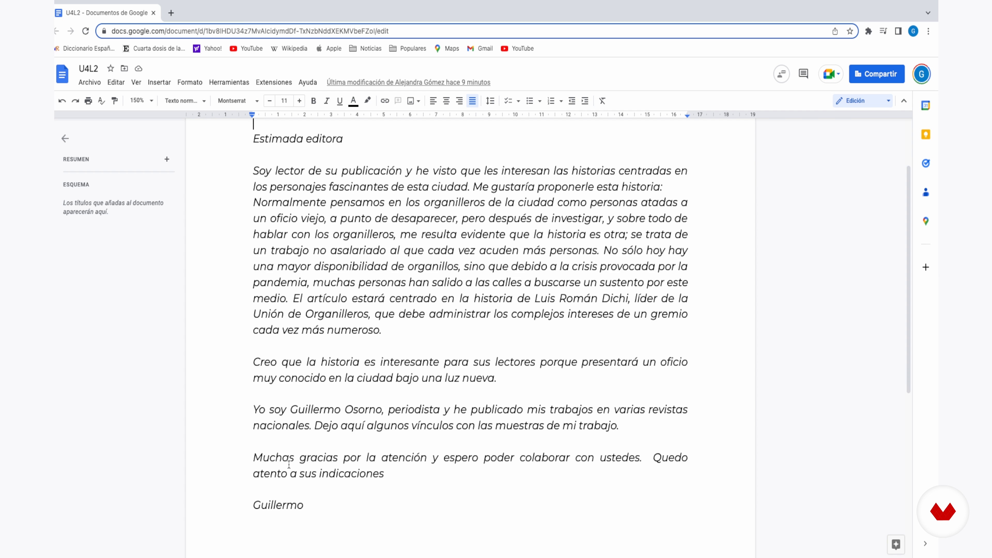Close the document outline with back arrow

[65, 138]
